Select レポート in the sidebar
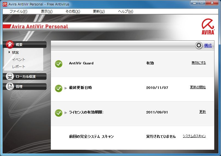The height and width of the screenshot is (156, 221). 19,67
